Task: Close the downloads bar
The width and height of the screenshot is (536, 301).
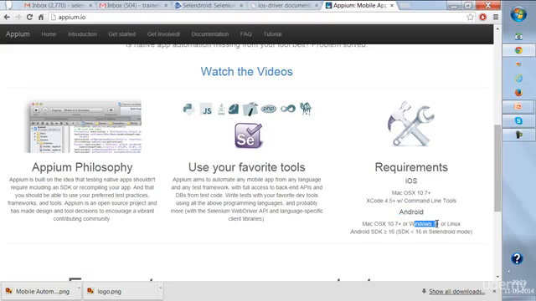Action: coord(494,292)
